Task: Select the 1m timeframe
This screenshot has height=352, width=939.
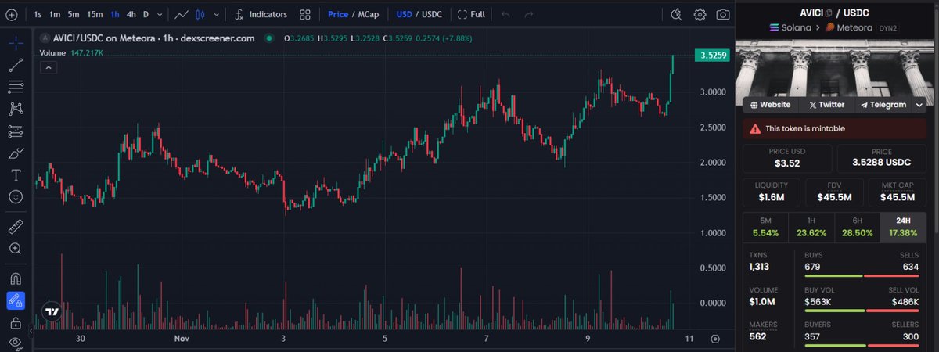Action: [x=55, y=14]
